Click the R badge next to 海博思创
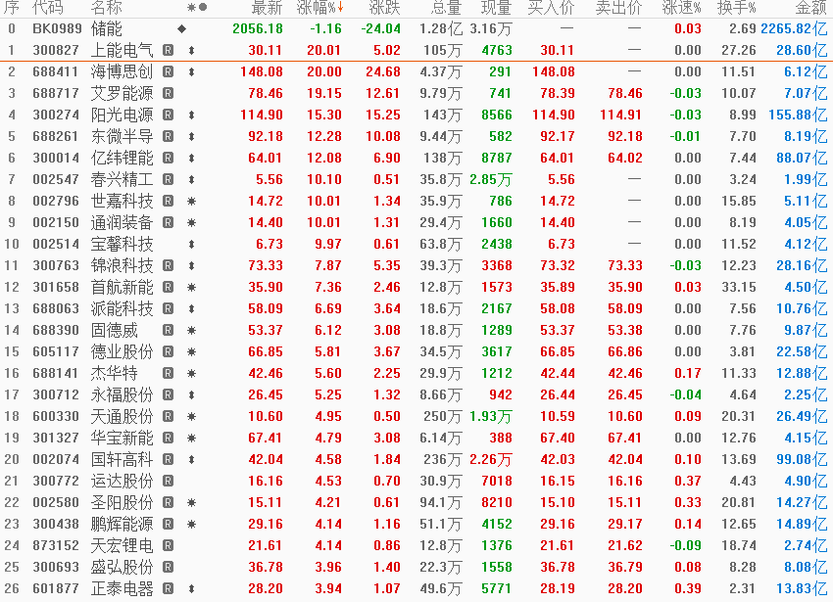 [x=169, y=71]
